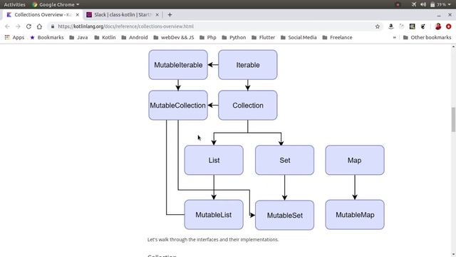Click the red recording indicator icon
Screen dimensions: 456x257
tap(398, 4)
